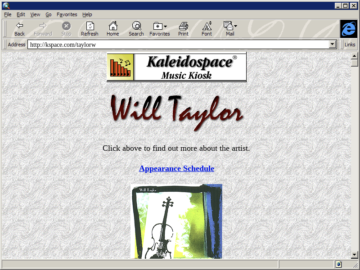
Task: Open the Favorites folder toolbar icon
Action: coord(158,26)
